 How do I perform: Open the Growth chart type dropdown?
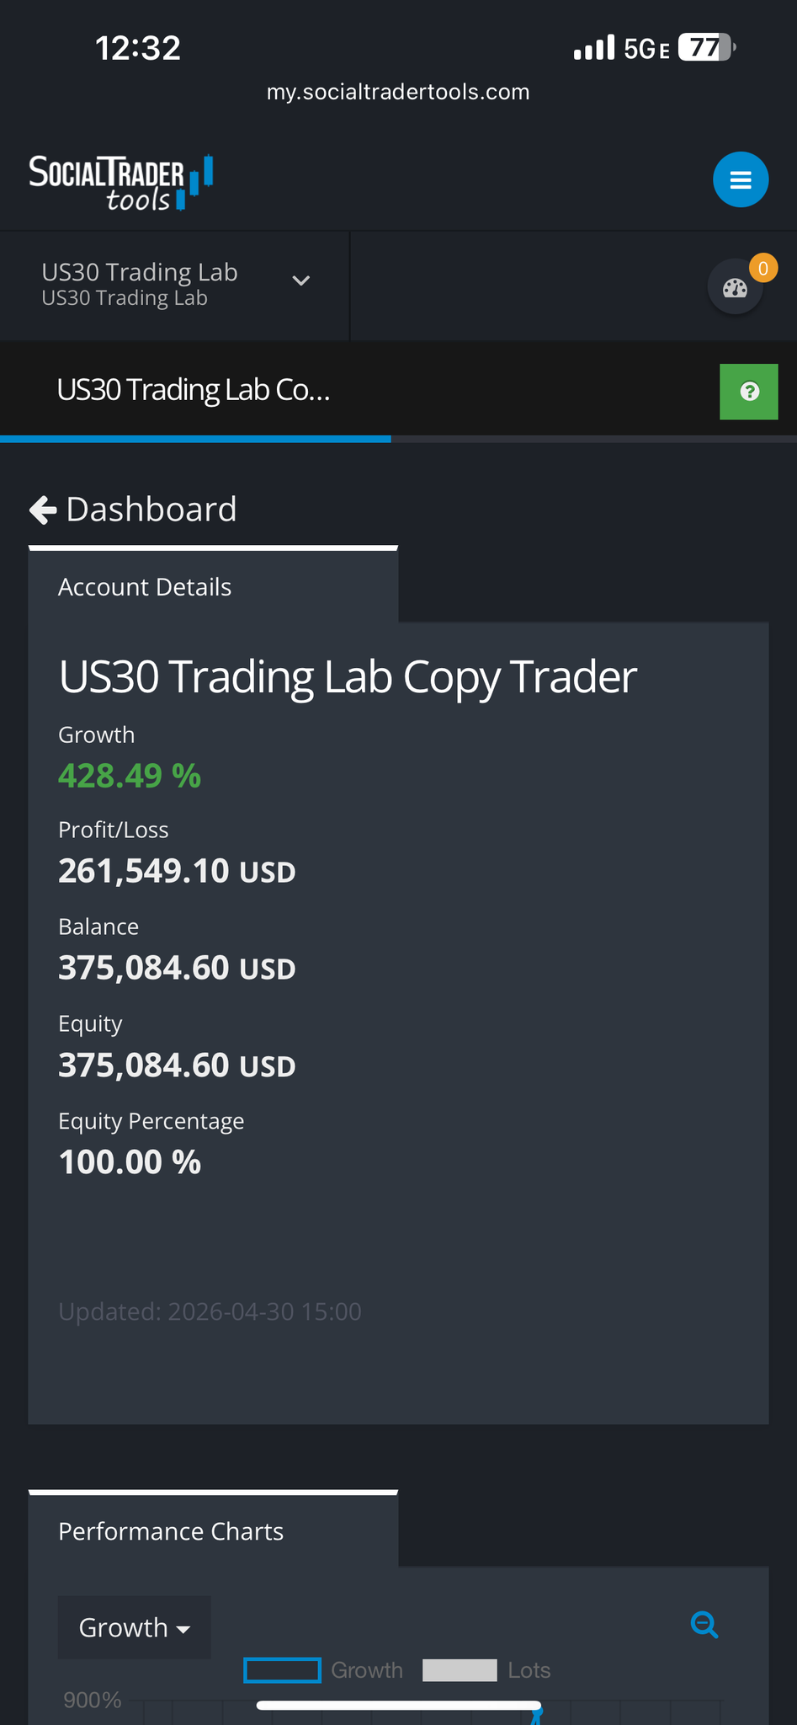coord(134,1627)
